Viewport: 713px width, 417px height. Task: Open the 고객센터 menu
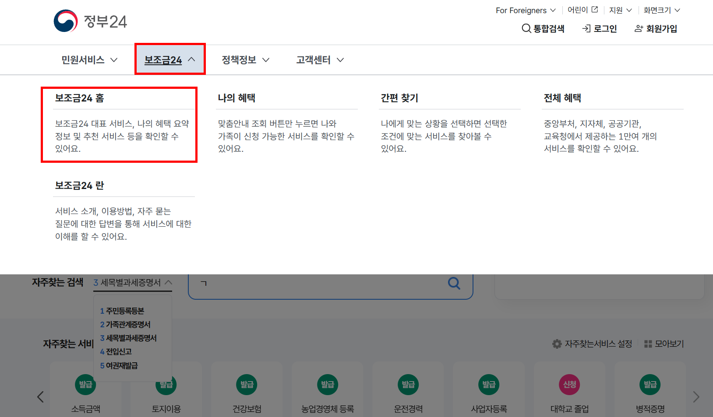tap(320, 60)
